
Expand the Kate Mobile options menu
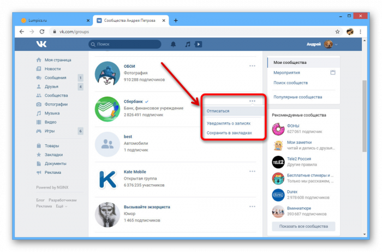coord(252,171)
